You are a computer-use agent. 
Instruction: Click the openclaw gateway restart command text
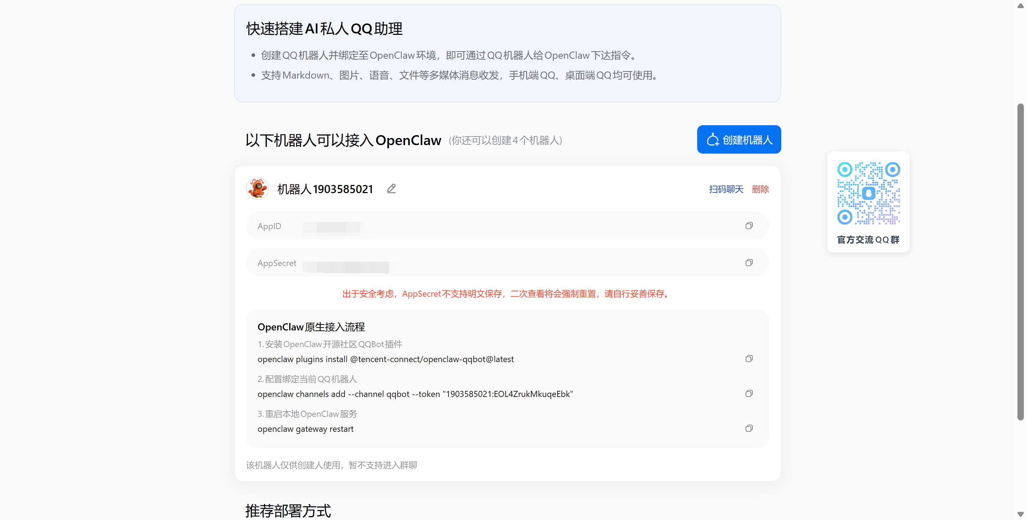[x=306, y=429]
